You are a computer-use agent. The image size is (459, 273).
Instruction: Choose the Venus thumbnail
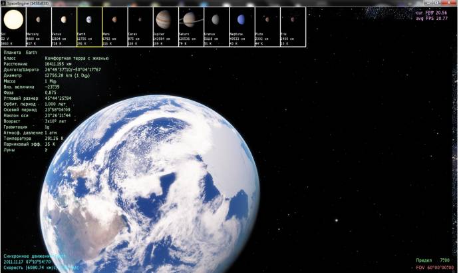pos(64,27)
